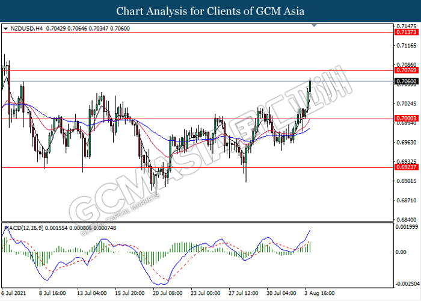Click the Chart Analysis for Clients header text

click(x=210, y=11)
